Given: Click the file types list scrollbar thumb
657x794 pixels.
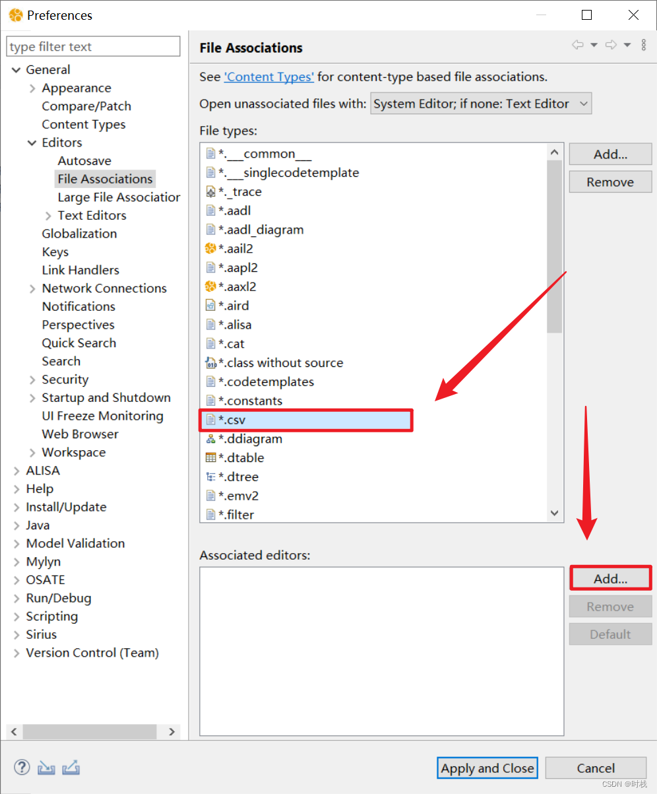Looking at the screenshot, I should point(554,248).
